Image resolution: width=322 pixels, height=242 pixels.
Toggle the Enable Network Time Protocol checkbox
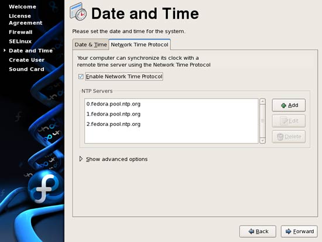81,77
